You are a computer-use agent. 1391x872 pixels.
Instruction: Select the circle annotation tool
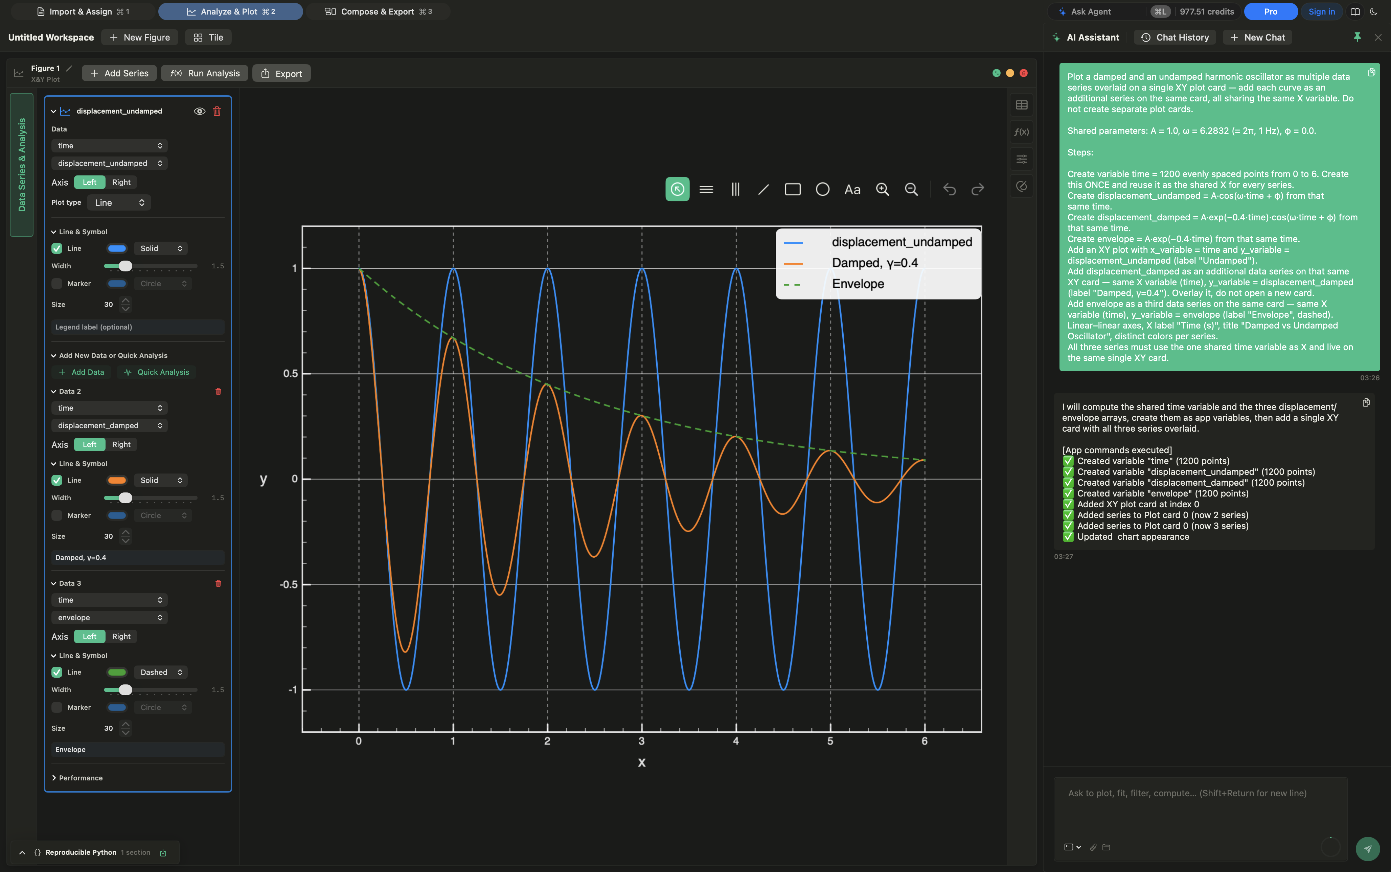point(822,189)
